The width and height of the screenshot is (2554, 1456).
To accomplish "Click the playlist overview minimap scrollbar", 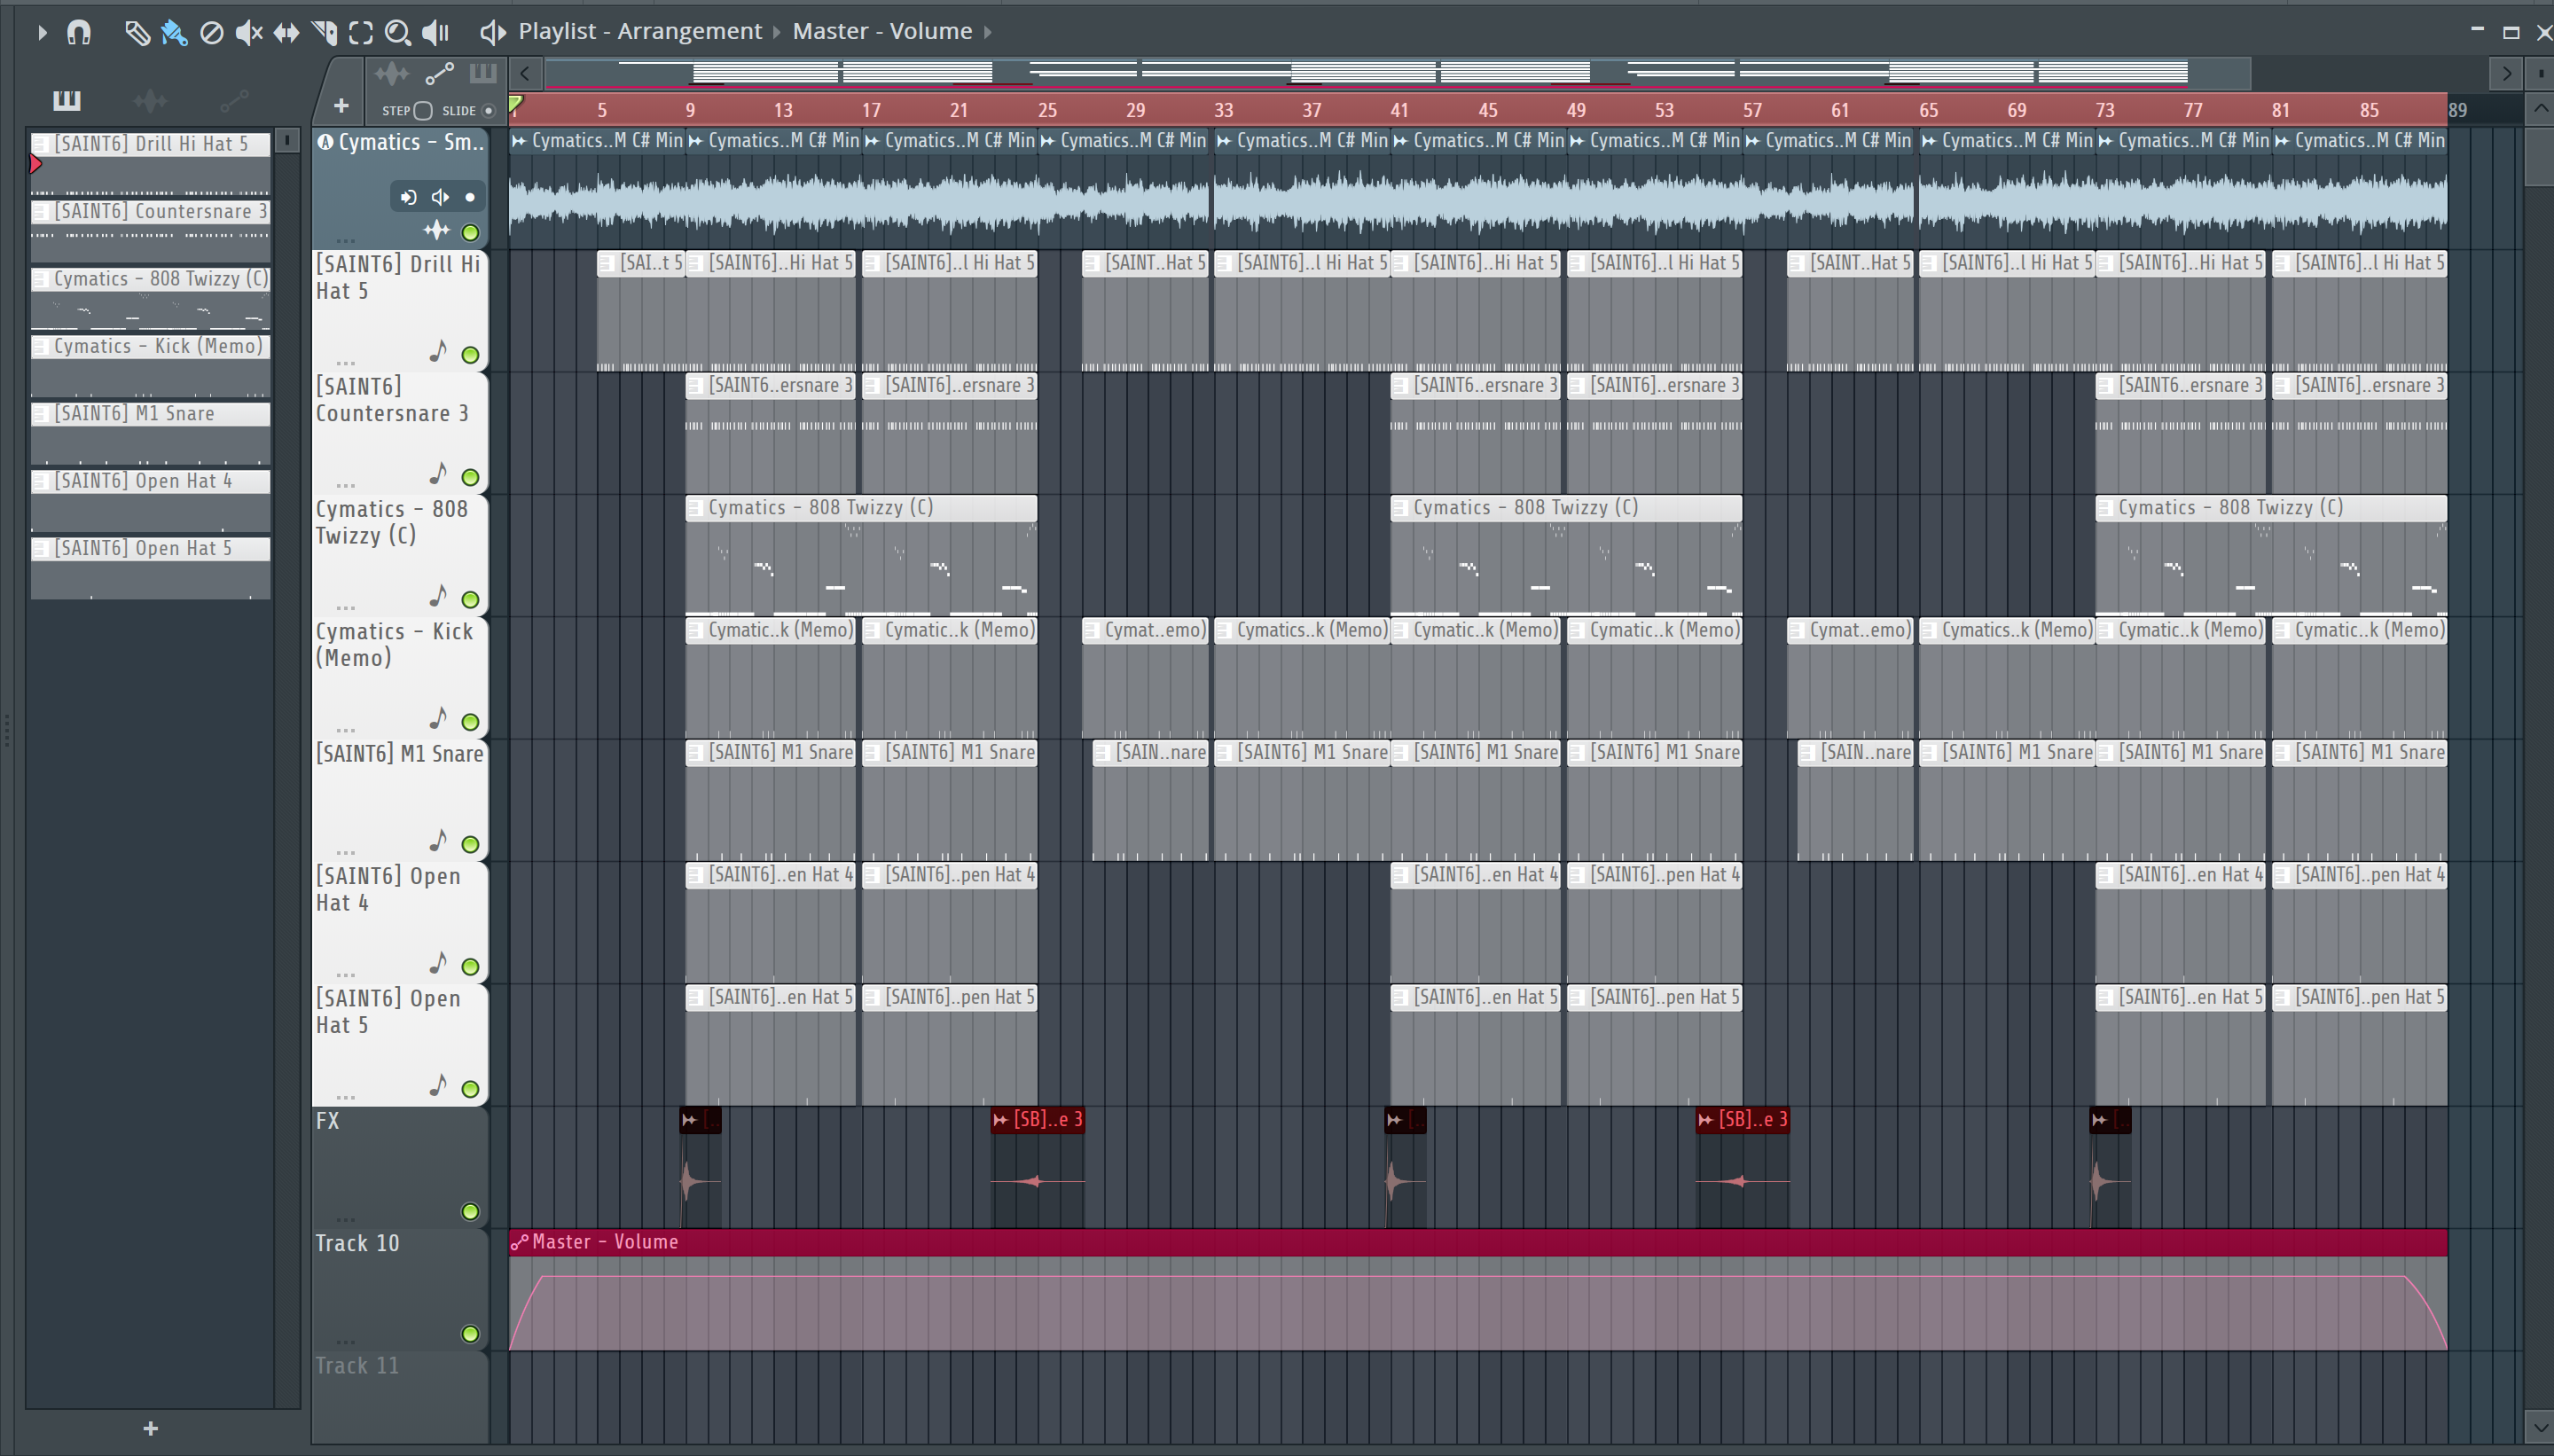I will (1397, 73).
